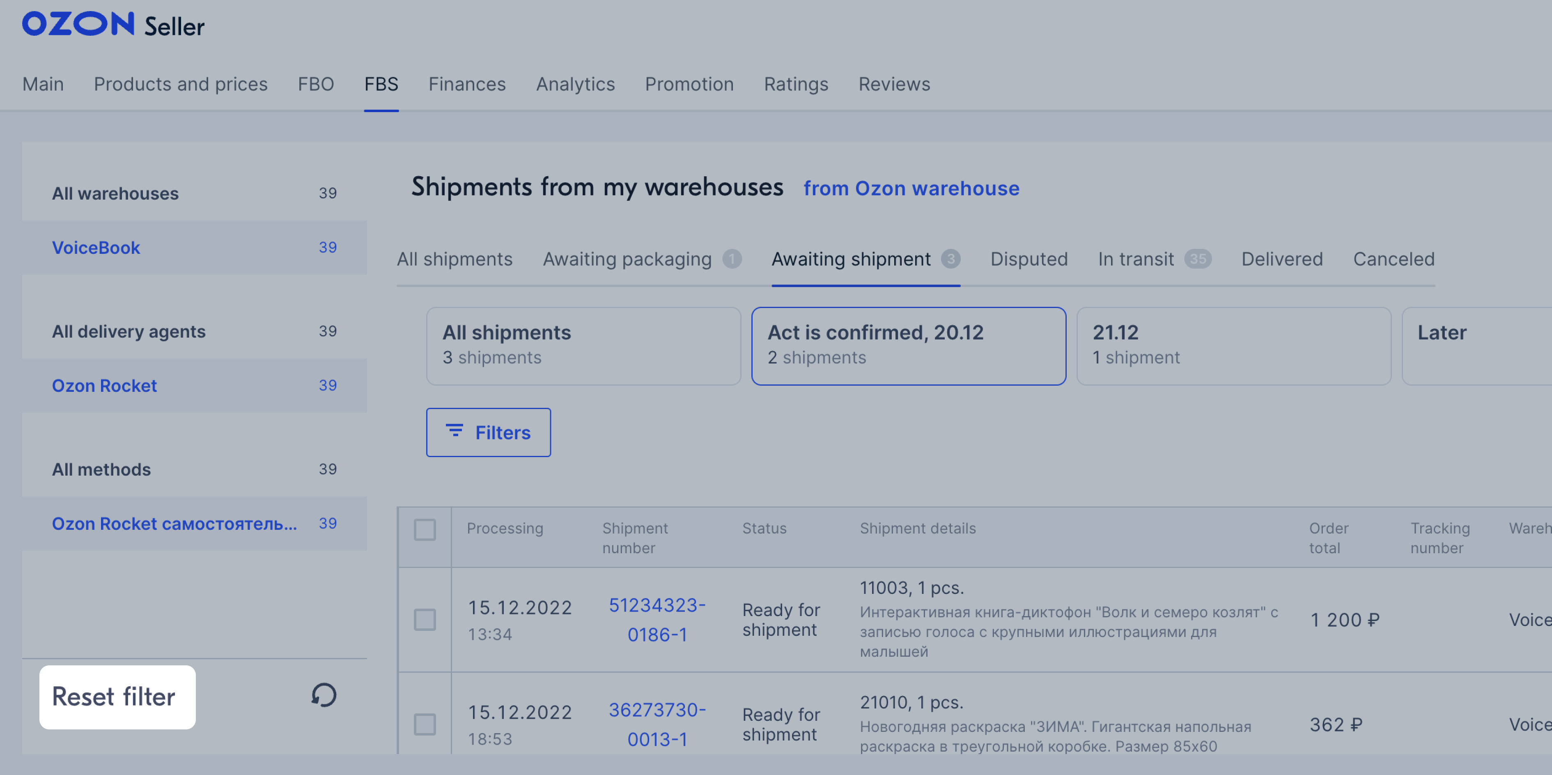Select Ozon Rocket delivery agent
The height and width of the screenshot is (775, 1552).
(194, 385)
